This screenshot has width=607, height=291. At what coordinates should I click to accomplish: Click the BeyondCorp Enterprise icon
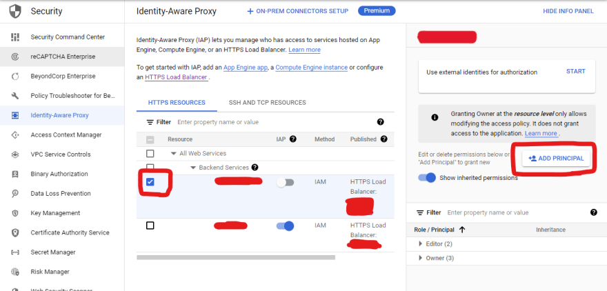point(15,77)
